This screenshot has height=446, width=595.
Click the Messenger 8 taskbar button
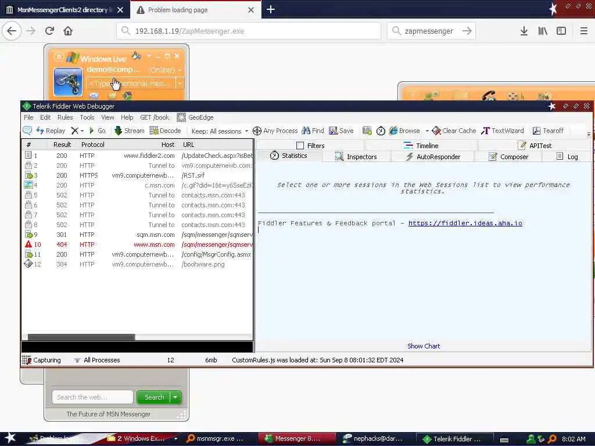click(x=297, y=438)
